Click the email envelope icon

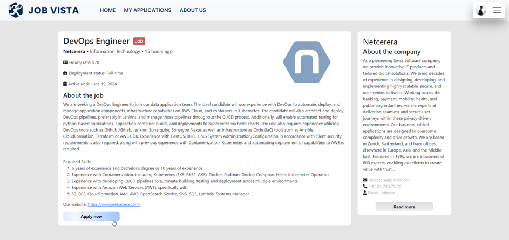365,180
